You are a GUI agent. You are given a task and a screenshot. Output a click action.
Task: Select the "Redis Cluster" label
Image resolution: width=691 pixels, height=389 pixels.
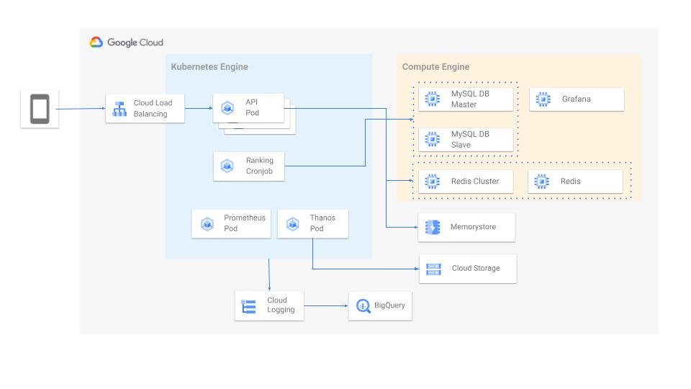[475, 181]
